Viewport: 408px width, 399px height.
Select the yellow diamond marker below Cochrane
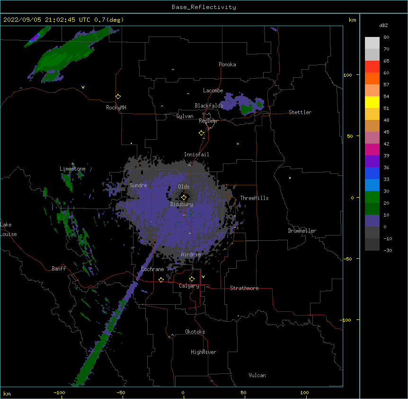pyautogui.click(x=161, y=280)
